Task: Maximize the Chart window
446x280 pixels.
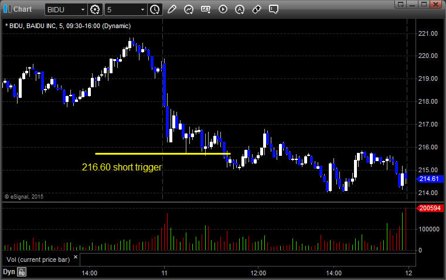Action: click(424, 4)
